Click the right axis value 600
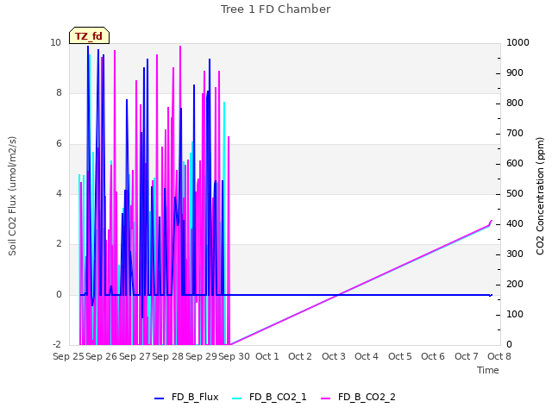Viewport: 552px width, 414px height. [x=515, y=164]
